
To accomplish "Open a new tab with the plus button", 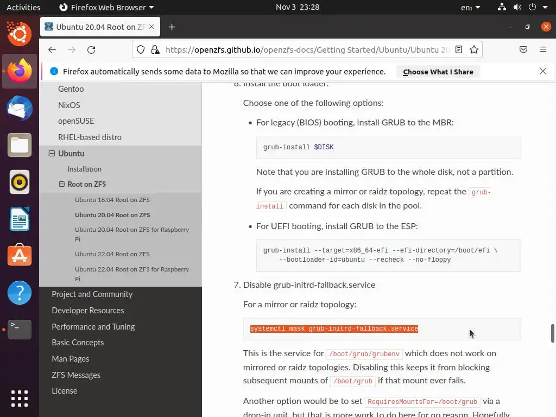I will (x=172, y=27).
